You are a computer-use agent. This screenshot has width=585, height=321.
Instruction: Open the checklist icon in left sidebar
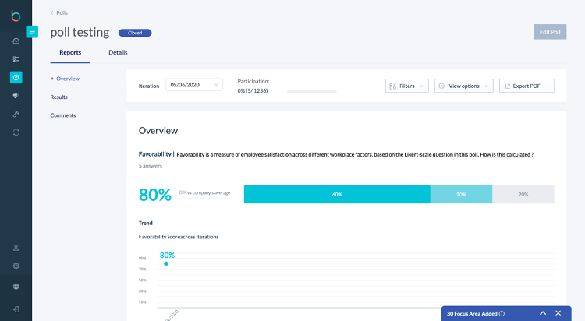(16, 58)
